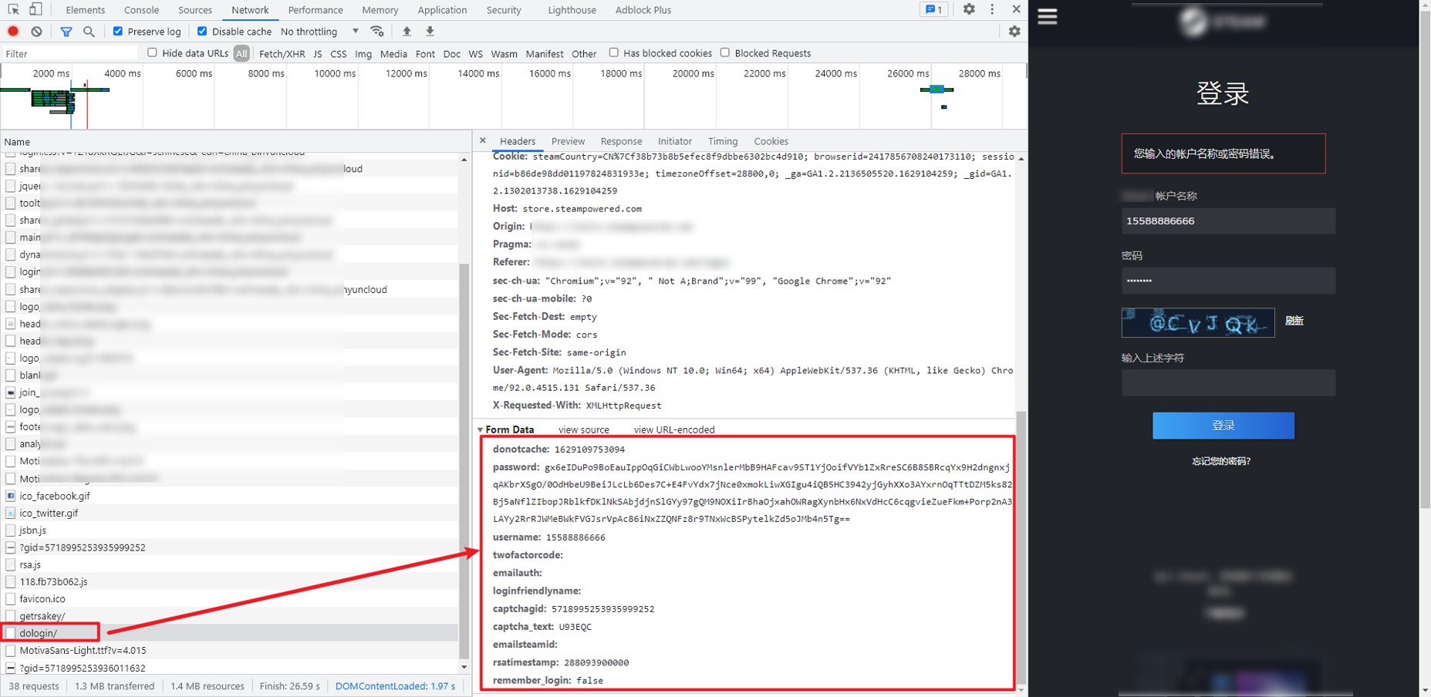Image resolution: width=1431 pixels, height=697 pixels.
Task: Open the hamburger menu on the login page
Action: click(x=1047, y=17)
